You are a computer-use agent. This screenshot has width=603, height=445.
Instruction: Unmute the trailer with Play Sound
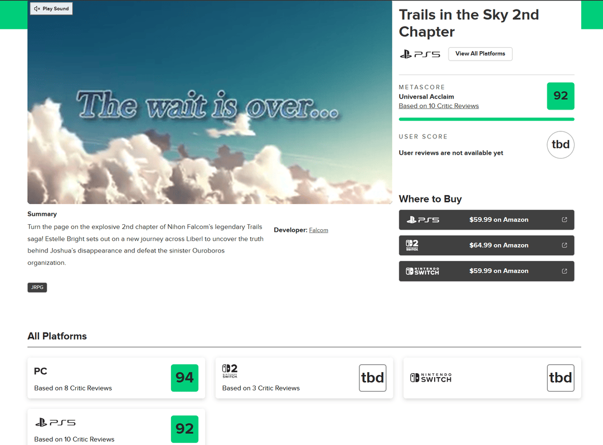[51, 8]
